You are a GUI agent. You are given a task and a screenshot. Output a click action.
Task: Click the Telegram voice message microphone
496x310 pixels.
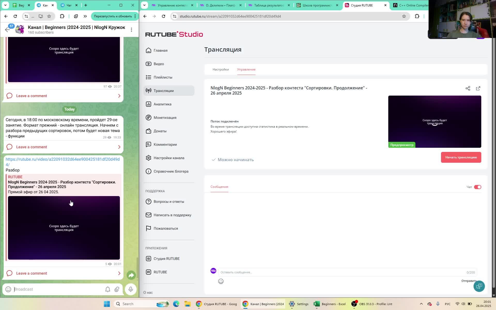(x=131, y=289)
